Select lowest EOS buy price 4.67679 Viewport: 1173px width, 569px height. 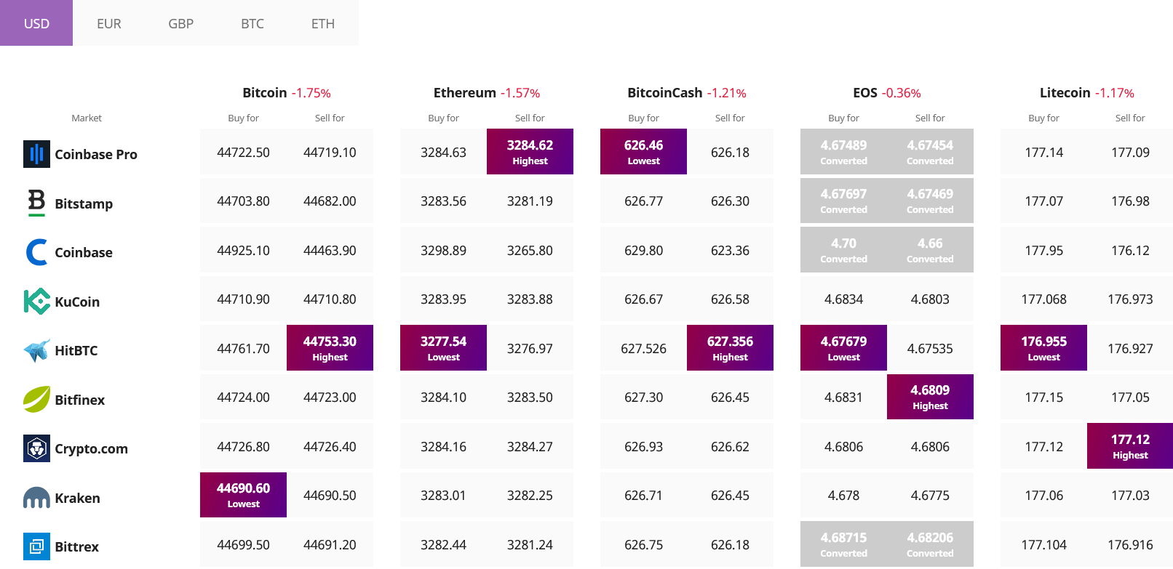[x=843, y=347]
